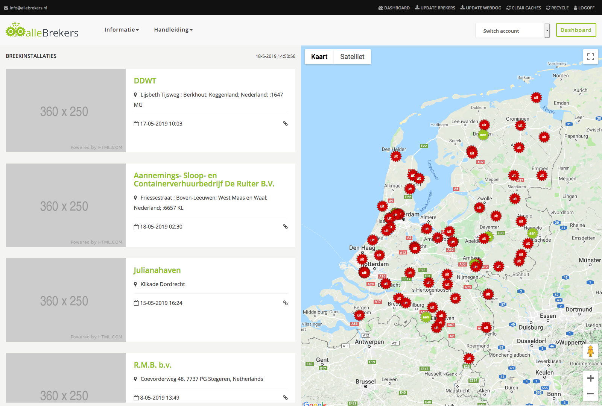602x406 pixels.
Task: Click red 'uit' marker at Den Helder
Action: coord(396,156)
